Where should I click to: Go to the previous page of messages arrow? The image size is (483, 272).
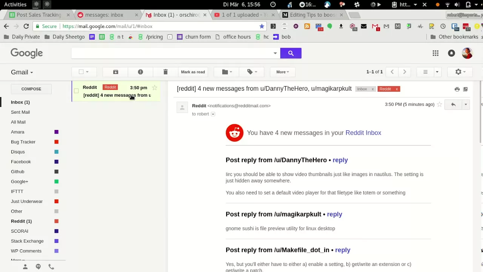click(x=392, y=72)
